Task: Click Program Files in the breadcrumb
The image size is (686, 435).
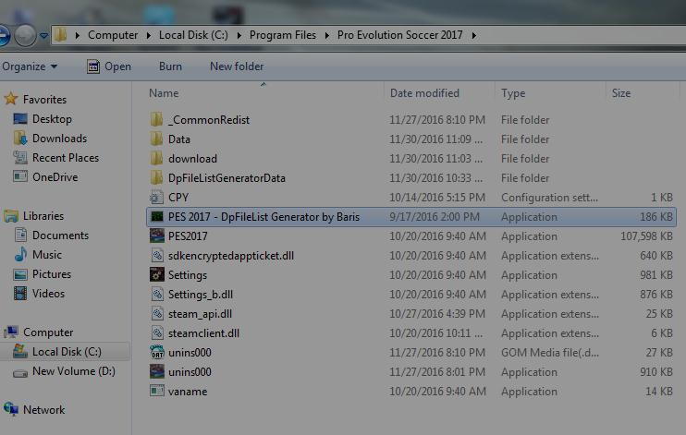Action: (283, 35)
